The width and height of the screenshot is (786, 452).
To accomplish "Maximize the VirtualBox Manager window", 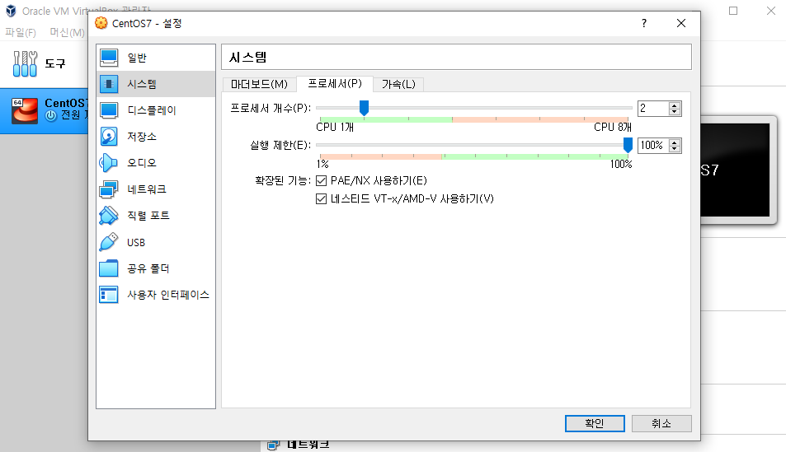I will (733, 11).
